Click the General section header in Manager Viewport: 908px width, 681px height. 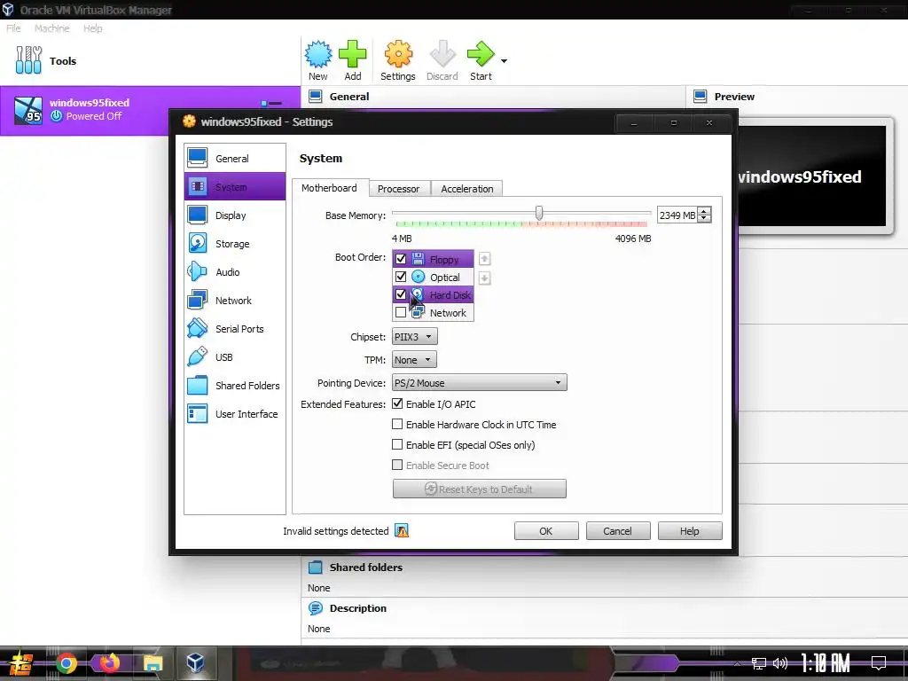pyautogui.click(x=349, y=97)
